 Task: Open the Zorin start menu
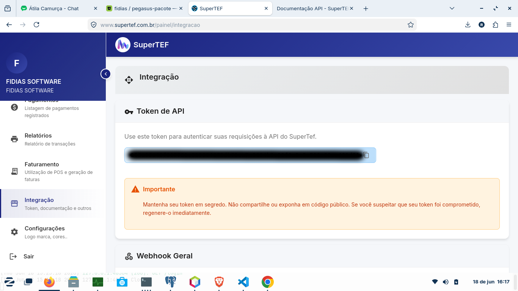tap(9, 282)
